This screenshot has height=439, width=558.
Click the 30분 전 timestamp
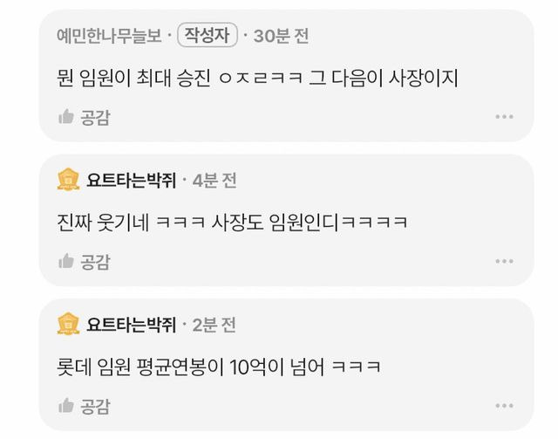coord(281,36)
